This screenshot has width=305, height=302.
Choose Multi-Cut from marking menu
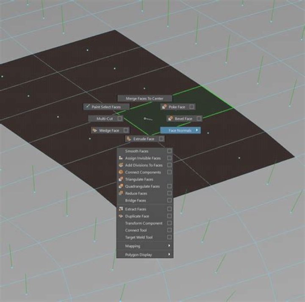106,119
